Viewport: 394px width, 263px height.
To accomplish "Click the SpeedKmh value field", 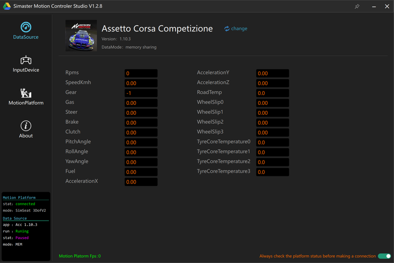I will point(141,83).
